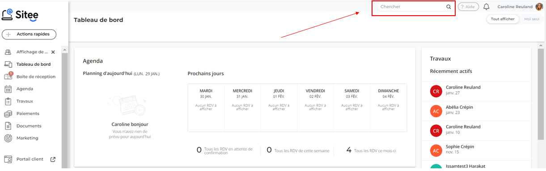Click the CR avatar beside janv. 27
The width and height of the screenshot is (546, 171).
436,91
